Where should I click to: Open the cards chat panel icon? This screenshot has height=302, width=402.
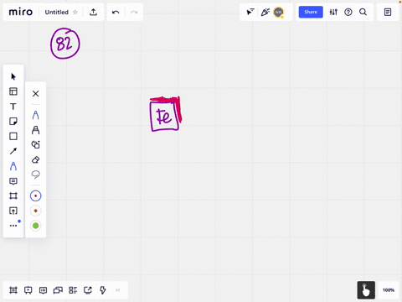pyautogui.click(x=58, y=290)
